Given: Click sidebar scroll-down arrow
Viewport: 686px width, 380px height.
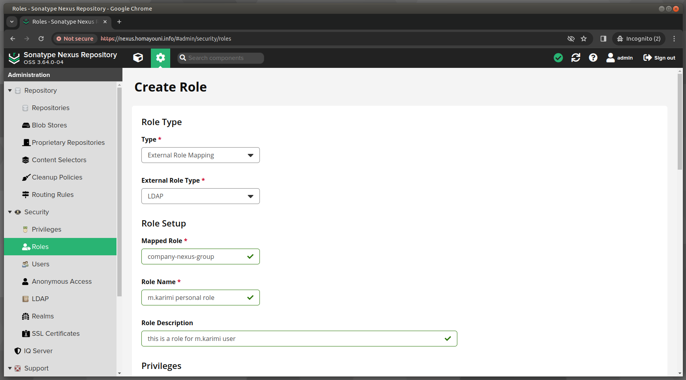Looking at the screenshot, I should point(119,373).
